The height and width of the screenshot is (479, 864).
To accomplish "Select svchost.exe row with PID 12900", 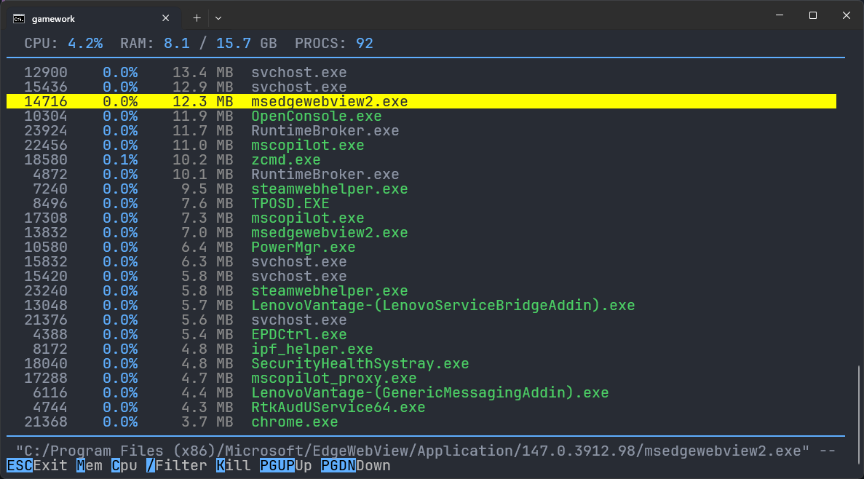I will click(421, 73).
